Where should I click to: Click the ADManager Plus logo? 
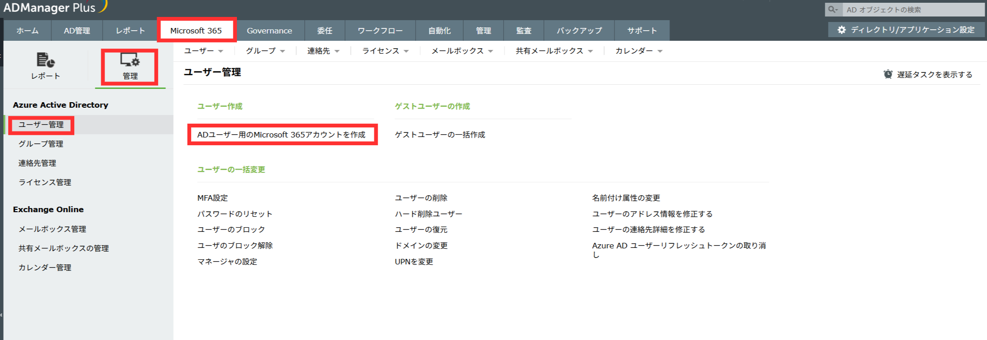tap(55, 7)
